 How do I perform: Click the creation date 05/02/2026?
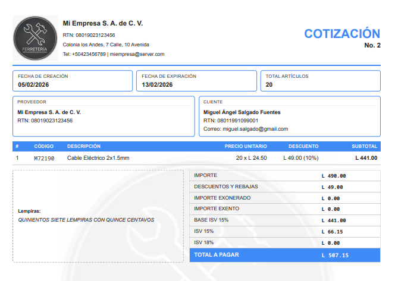pos(33,84)
